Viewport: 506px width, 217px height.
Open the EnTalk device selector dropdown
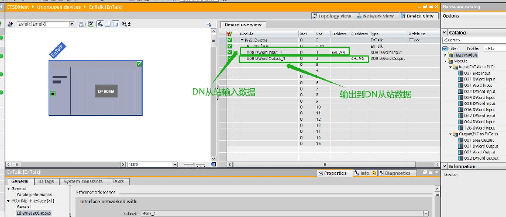coord(71,24)
